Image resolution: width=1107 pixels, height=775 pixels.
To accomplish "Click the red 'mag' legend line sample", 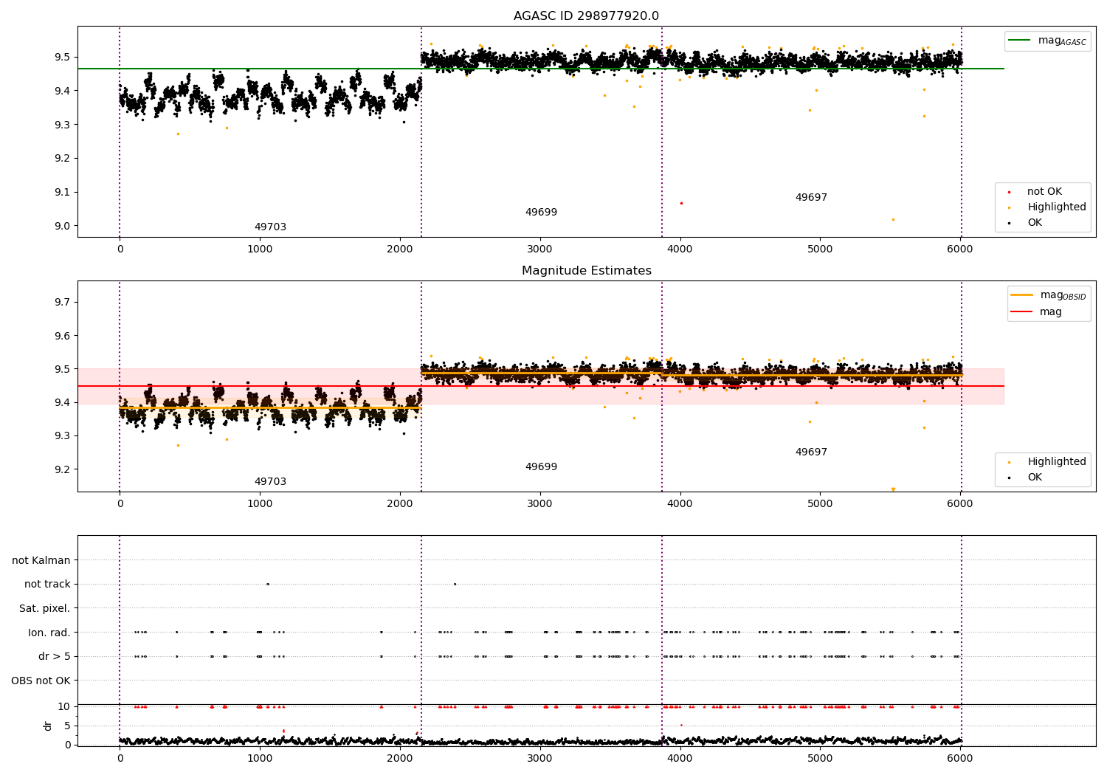I will pyautogui.click(x=1022, y=312).
